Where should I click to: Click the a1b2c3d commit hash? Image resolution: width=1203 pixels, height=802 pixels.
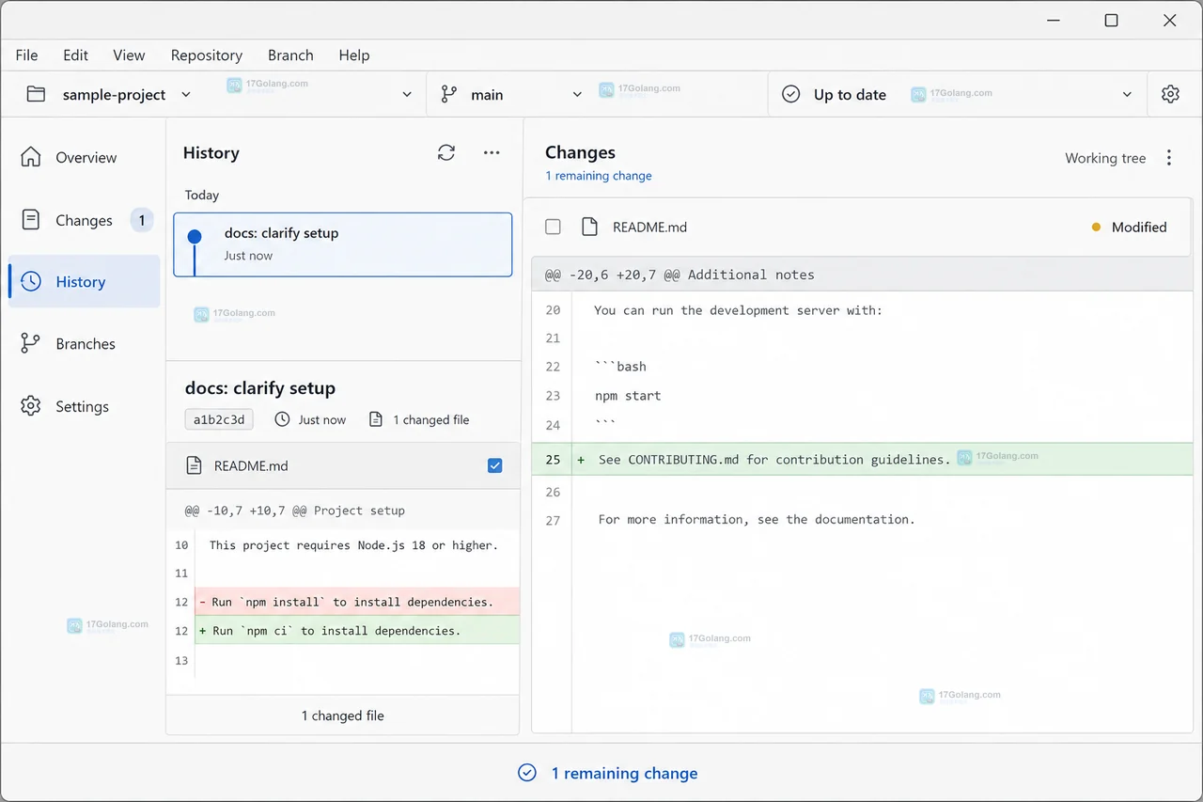[x=219, y=419]
